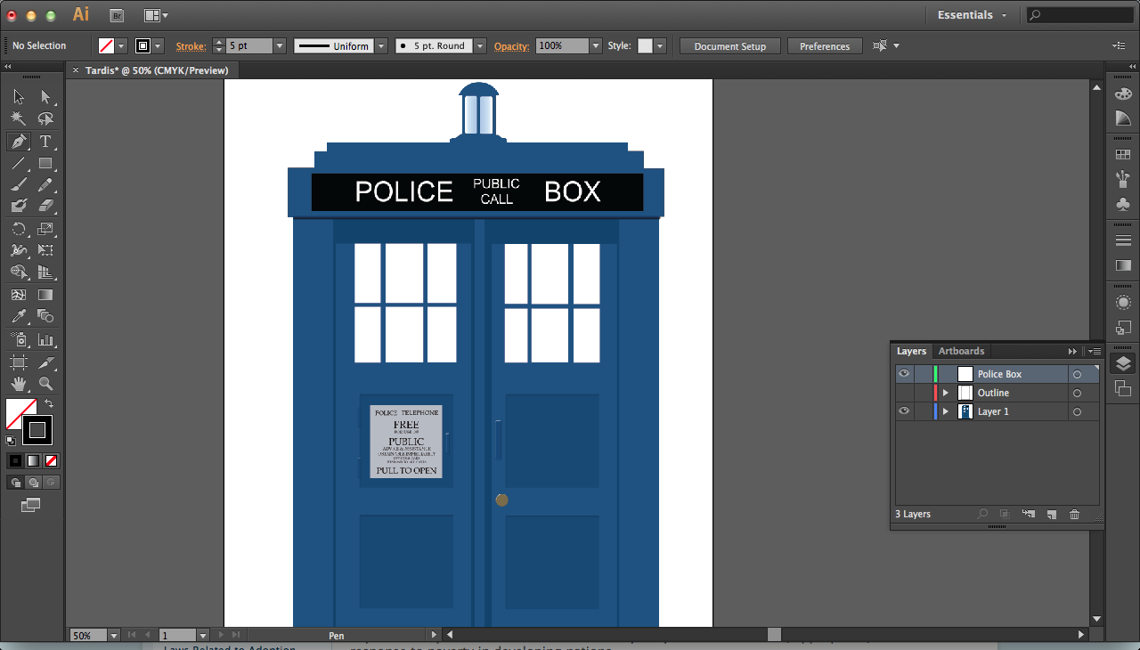Viewport: 1140px width, 650px height.
Task: Select the Selection tool (black arrow)
Action: pos(19,97)
